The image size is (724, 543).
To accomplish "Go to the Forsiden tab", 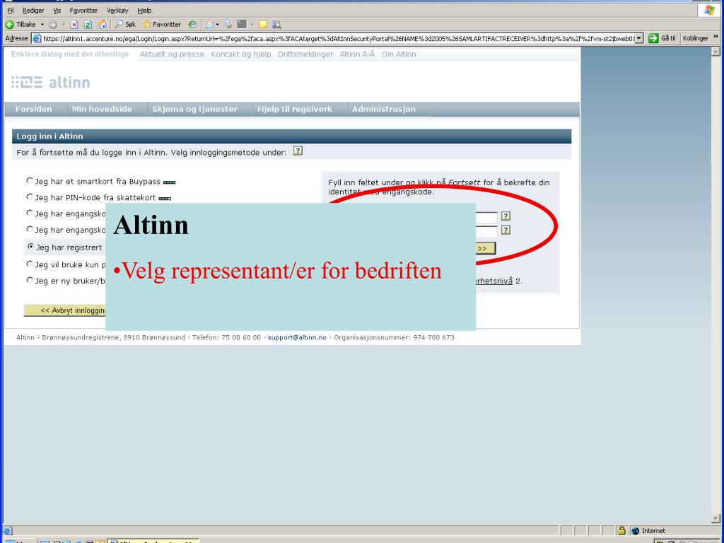I will click(34, 110).
